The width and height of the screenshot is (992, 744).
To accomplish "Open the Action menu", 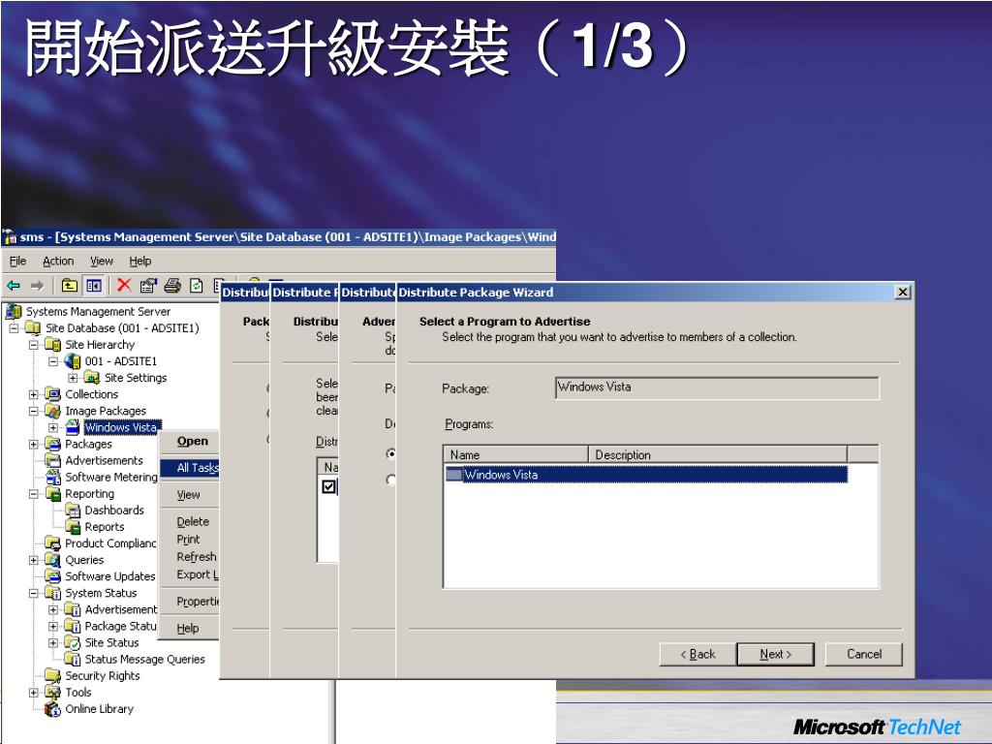I will [58, 261].
